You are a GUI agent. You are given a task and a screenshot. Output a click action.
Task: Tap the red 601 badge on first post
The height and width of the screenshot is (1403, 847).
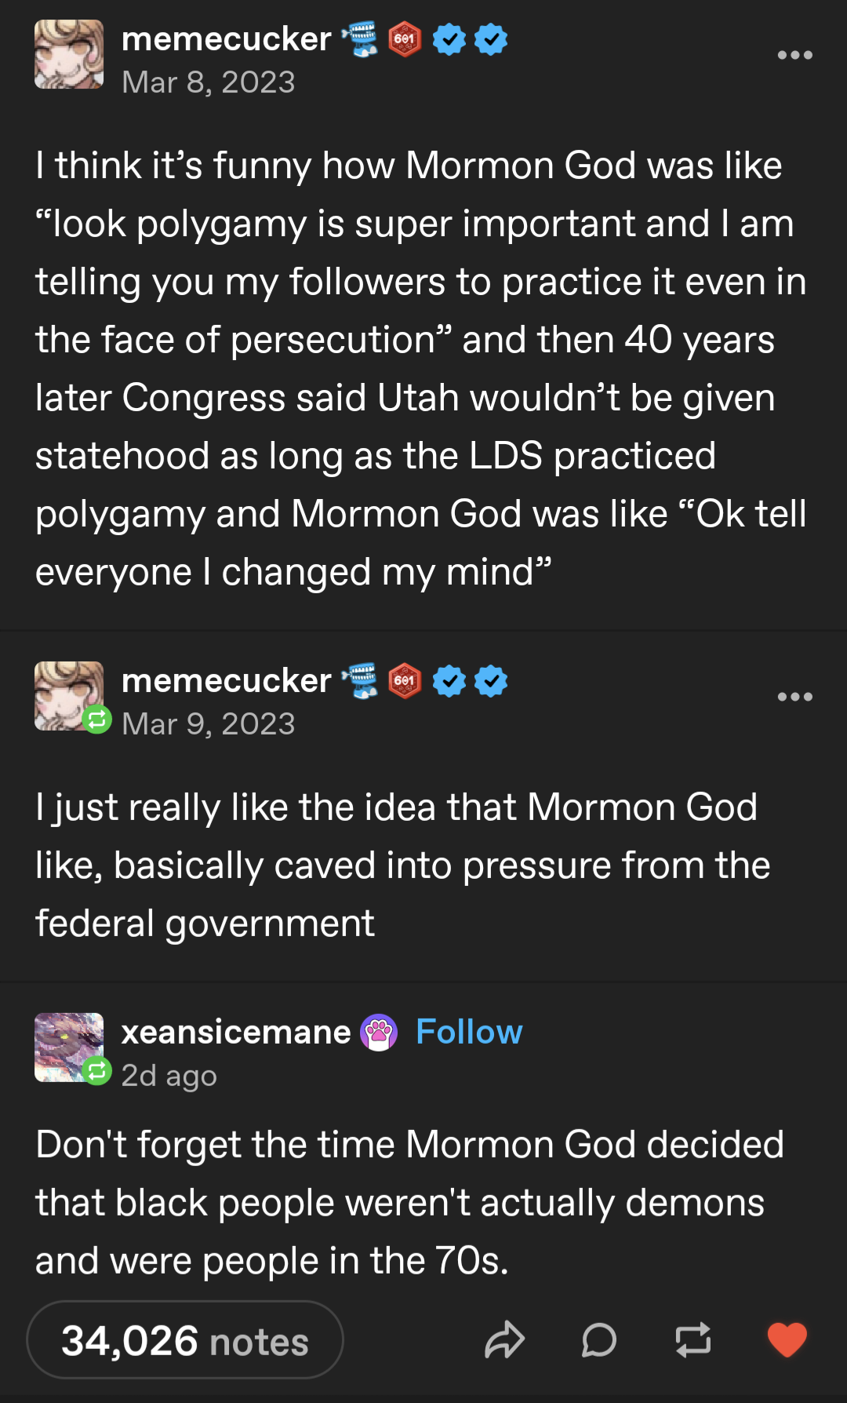[405, 39]
